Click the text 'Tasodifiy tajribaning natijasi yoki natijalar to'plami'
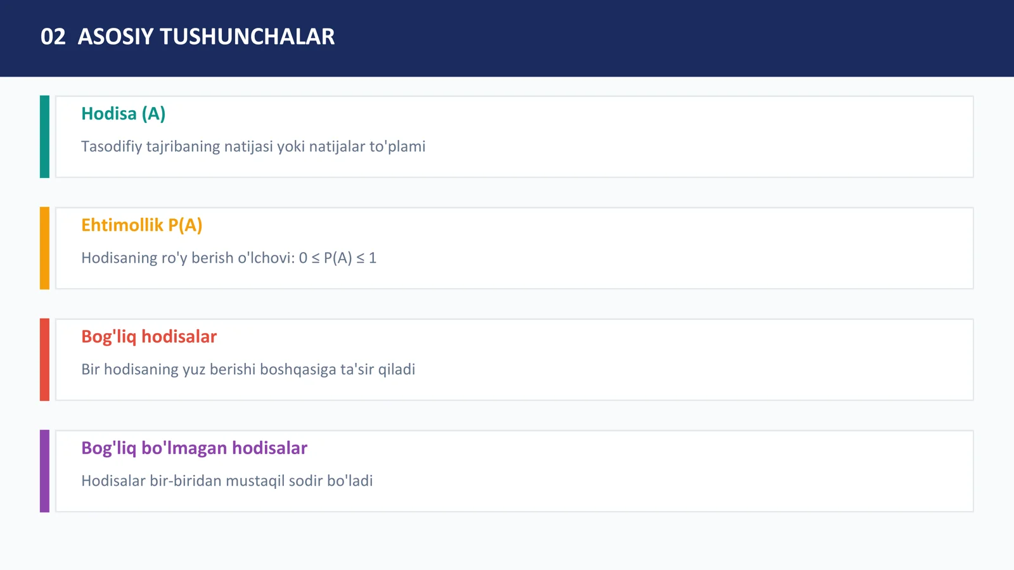 pos(253,146)
